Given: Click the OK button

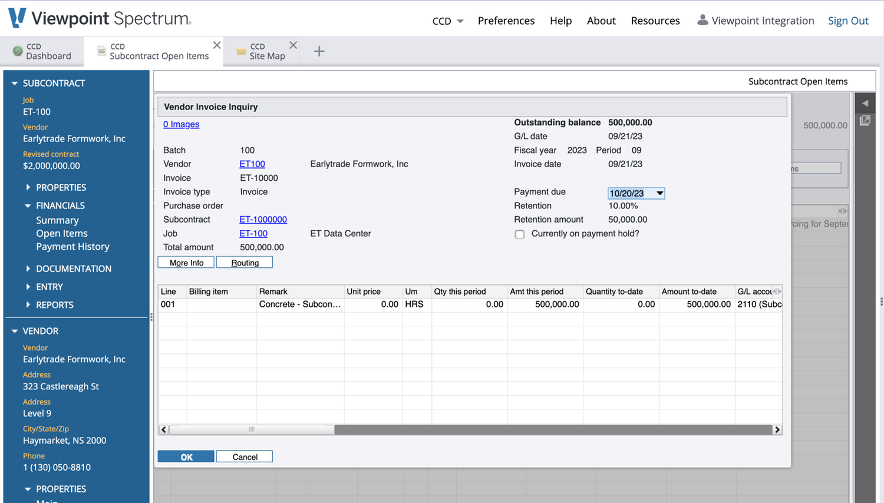Looking at the screenshot, I should click(x=186, y=457).
